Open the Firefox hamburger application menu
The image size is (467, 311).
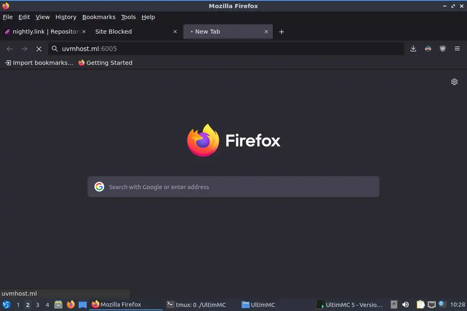point(457,49)
